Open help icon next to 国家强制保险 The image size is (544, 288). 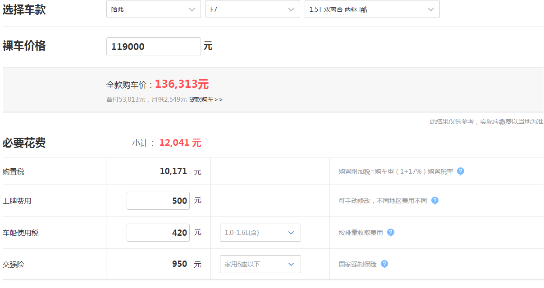pyautogui.click(x=384, y=264)
